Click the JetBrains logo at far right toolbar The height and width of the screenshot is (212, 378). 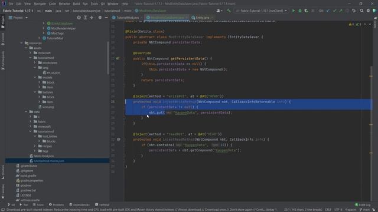(x=374, y=11)
